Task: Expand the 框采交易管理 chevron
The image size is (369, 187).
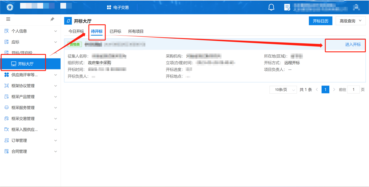Action: point(55,118)
